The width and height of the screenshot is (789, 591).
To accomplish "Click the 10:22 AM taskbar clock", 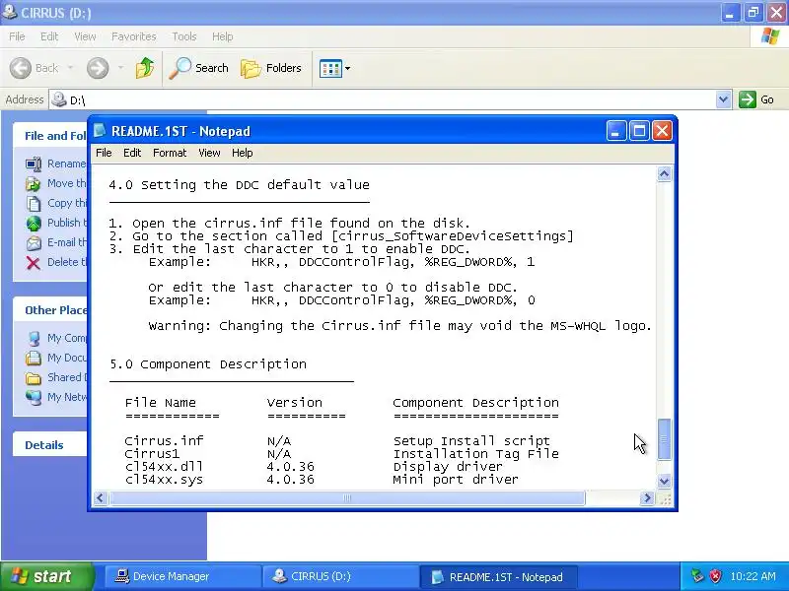I will tap(753, 576).
